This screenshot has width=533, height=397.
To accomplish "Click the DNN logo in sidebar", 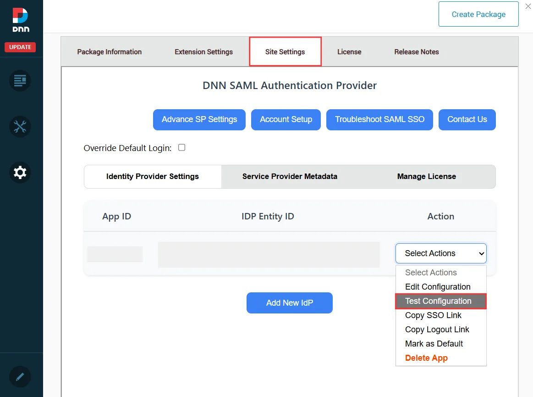I will point(21,20).
